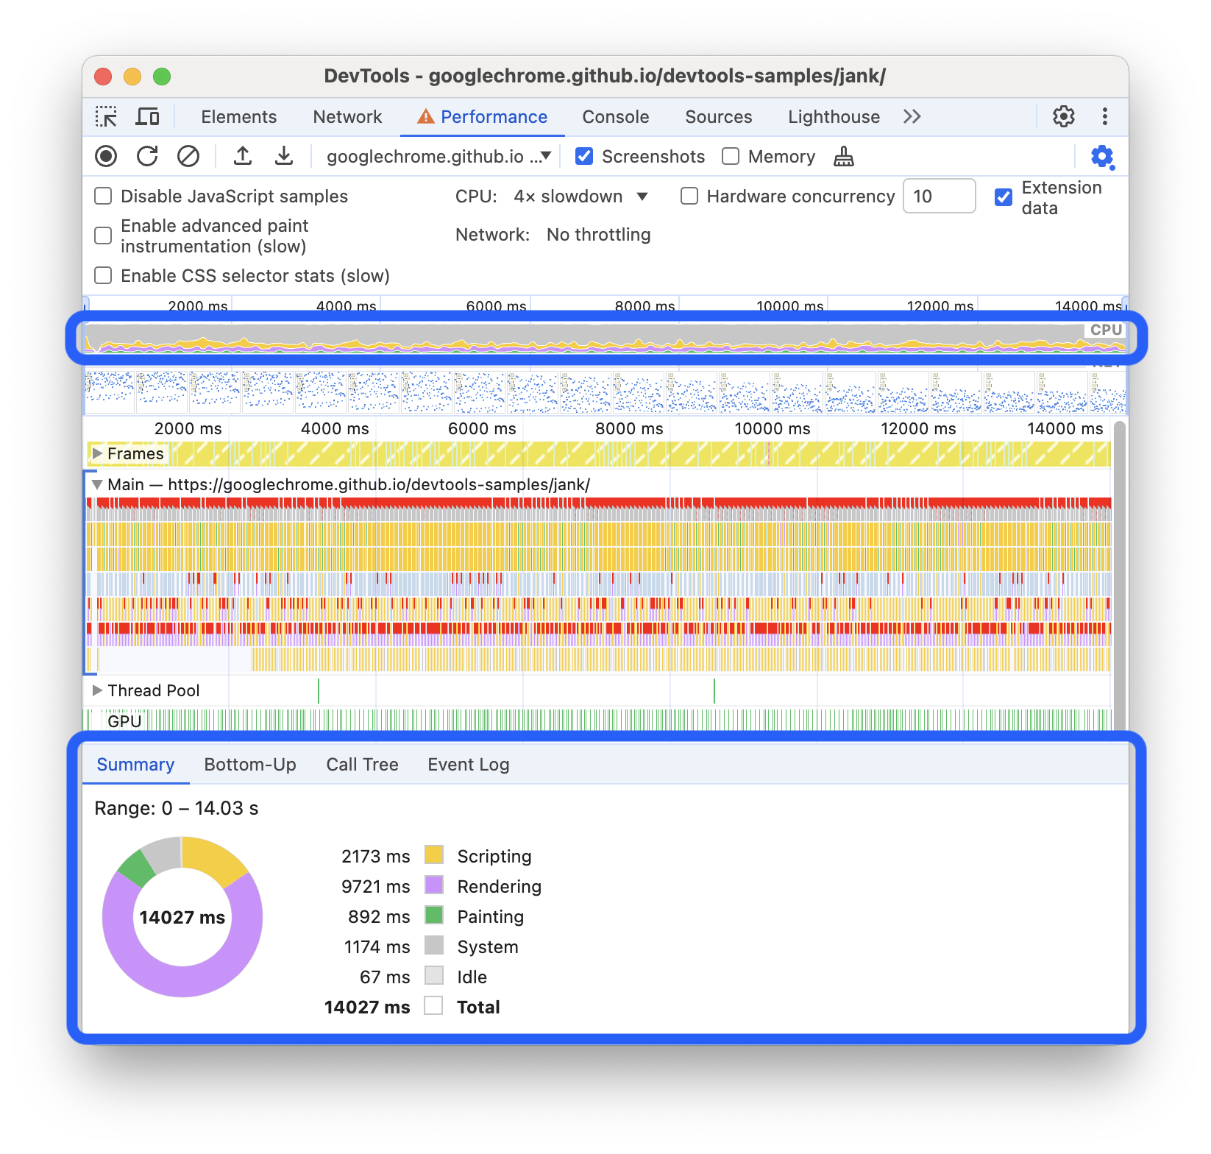
Task: Select the Bottom-Up tab
Action: point(250,765)
